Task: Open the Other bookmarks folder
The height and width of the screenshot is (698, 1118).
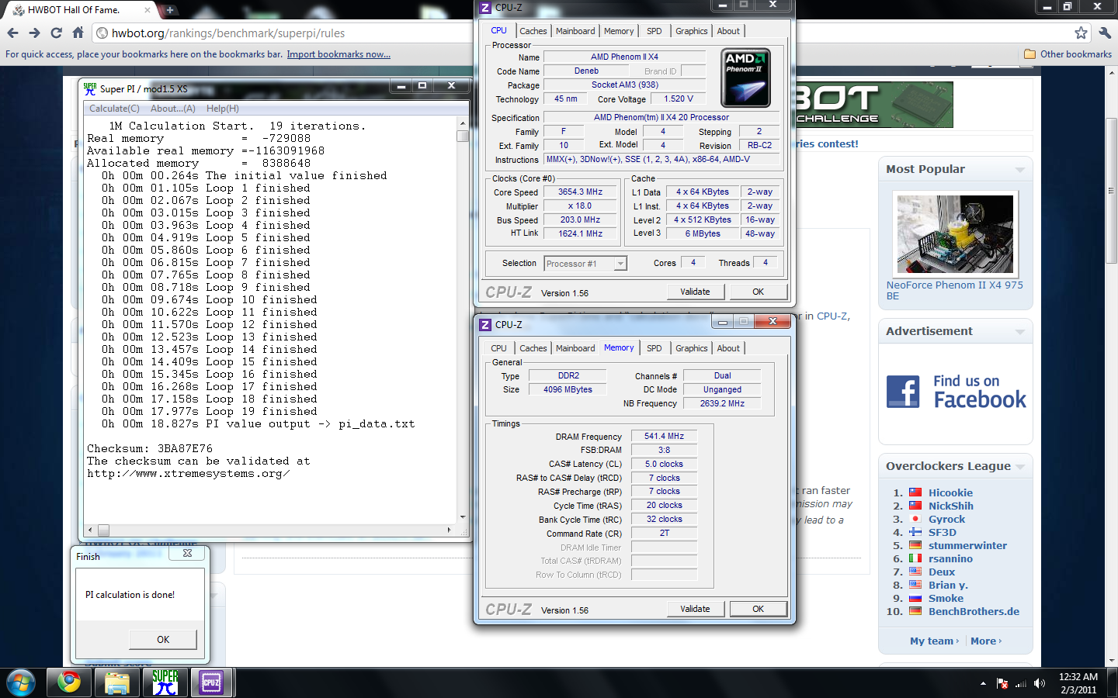Action: [1068, 54]
